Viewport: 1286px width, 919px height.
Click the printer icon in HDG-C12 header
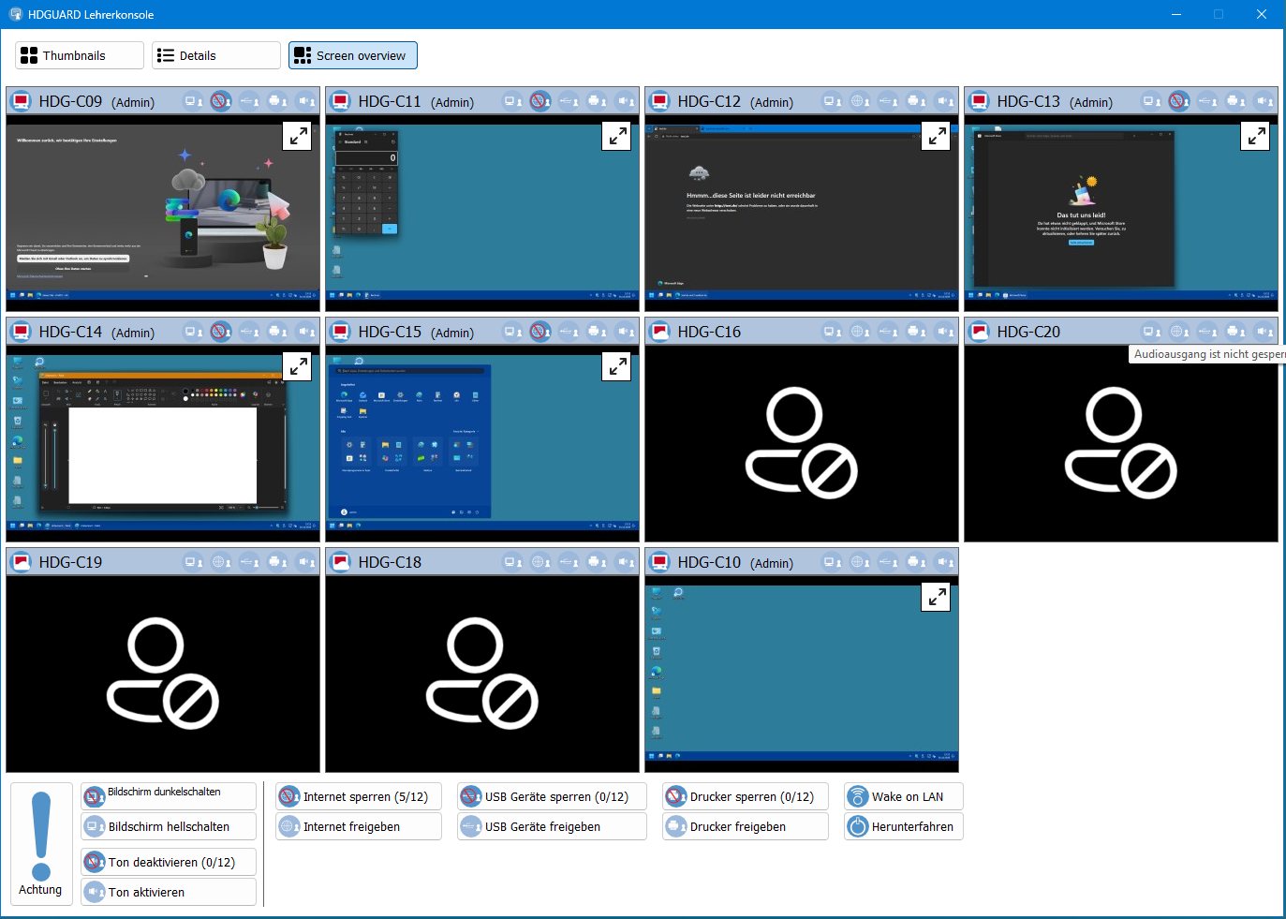click(917, 101)
